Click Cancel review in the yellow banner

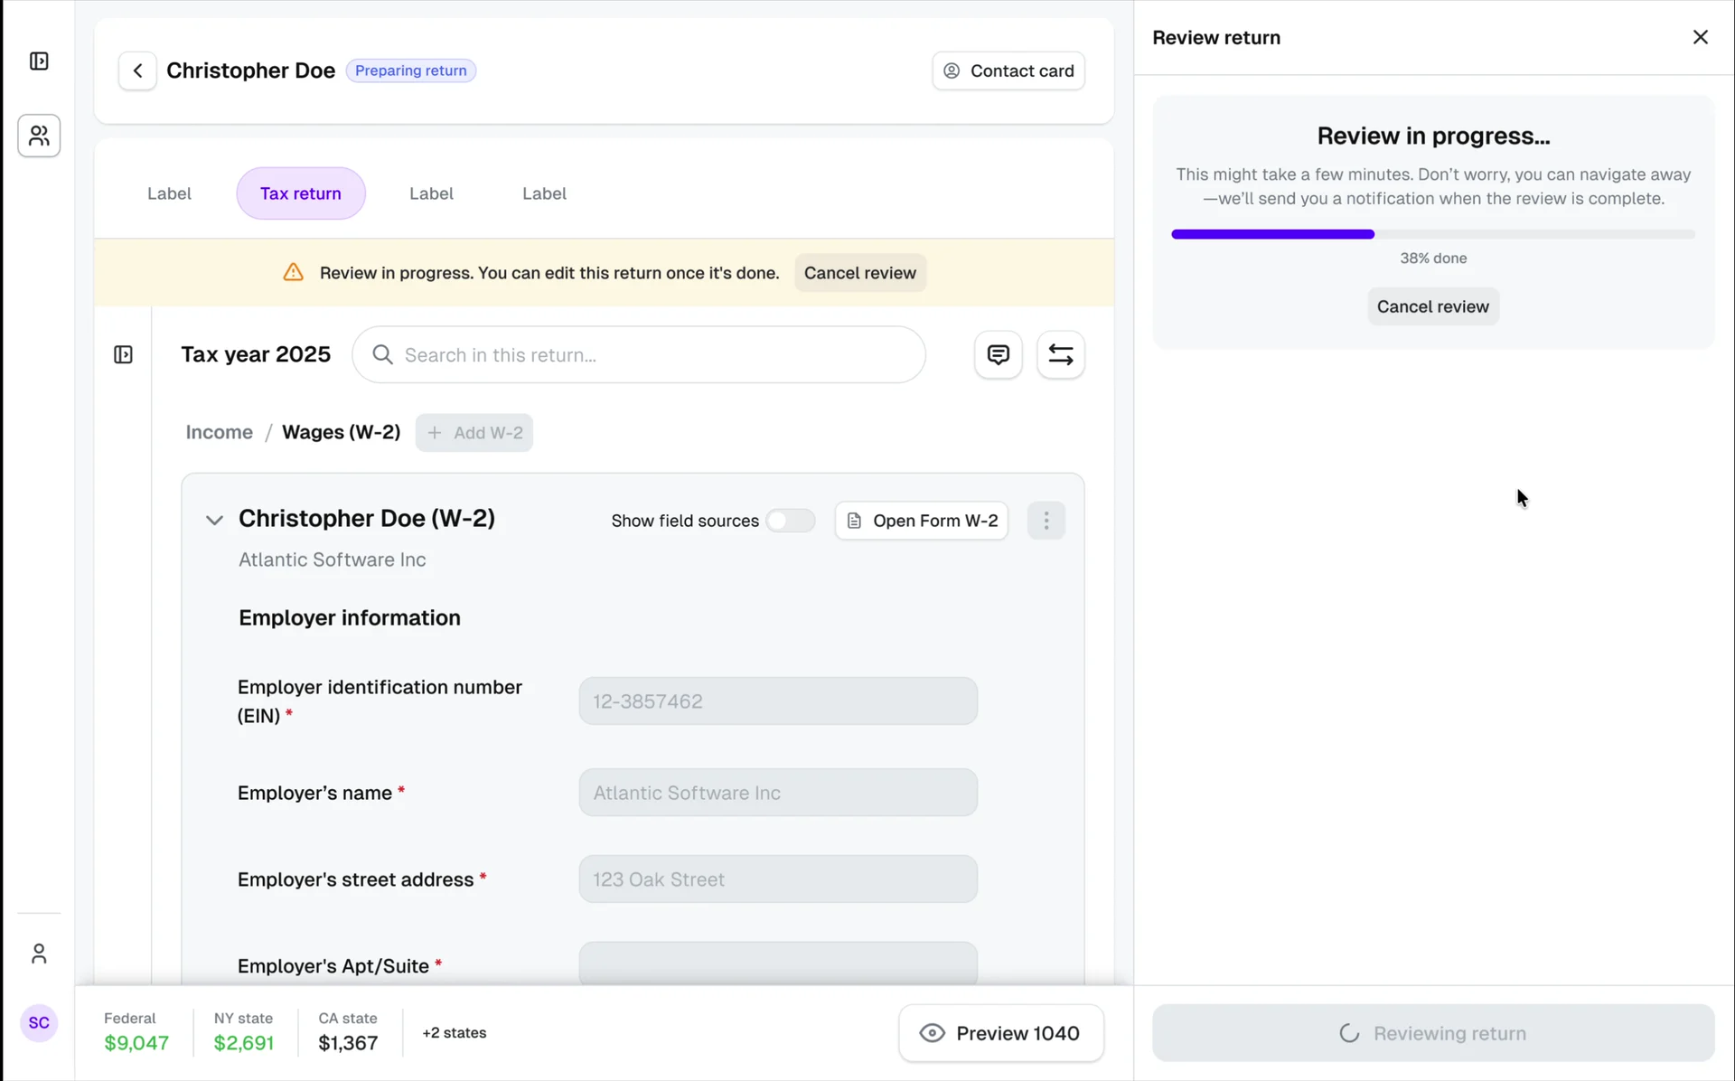coord(859,273)
